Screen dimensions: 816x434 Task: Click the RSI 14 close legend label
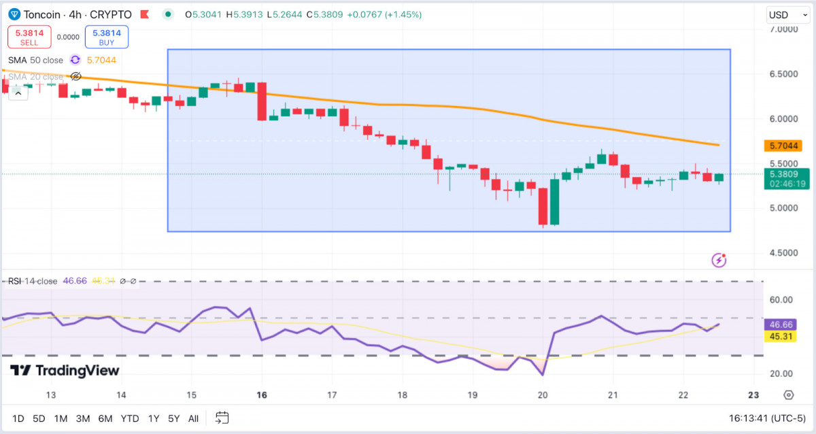(33, 280)
